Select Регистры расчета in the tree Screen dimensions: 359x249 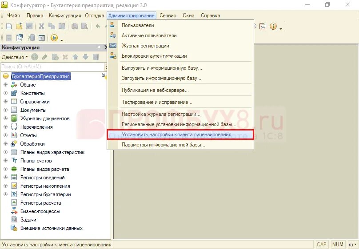[x=40, y=203]
